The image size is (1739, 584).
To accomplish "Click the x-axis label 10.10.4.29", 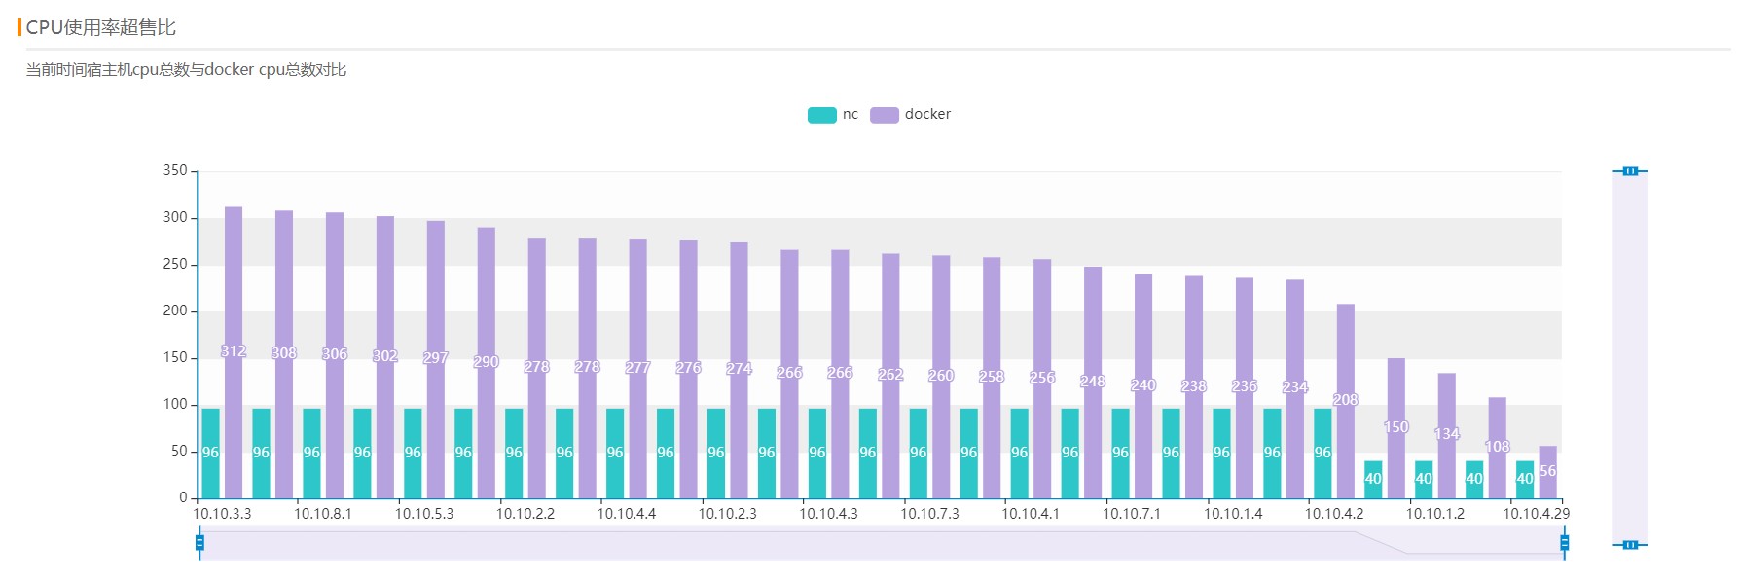I will tap(1536, 514).
